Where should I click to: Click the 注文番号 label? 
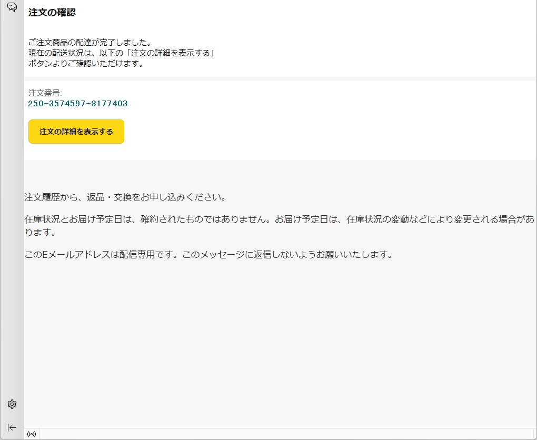(45, 93)
